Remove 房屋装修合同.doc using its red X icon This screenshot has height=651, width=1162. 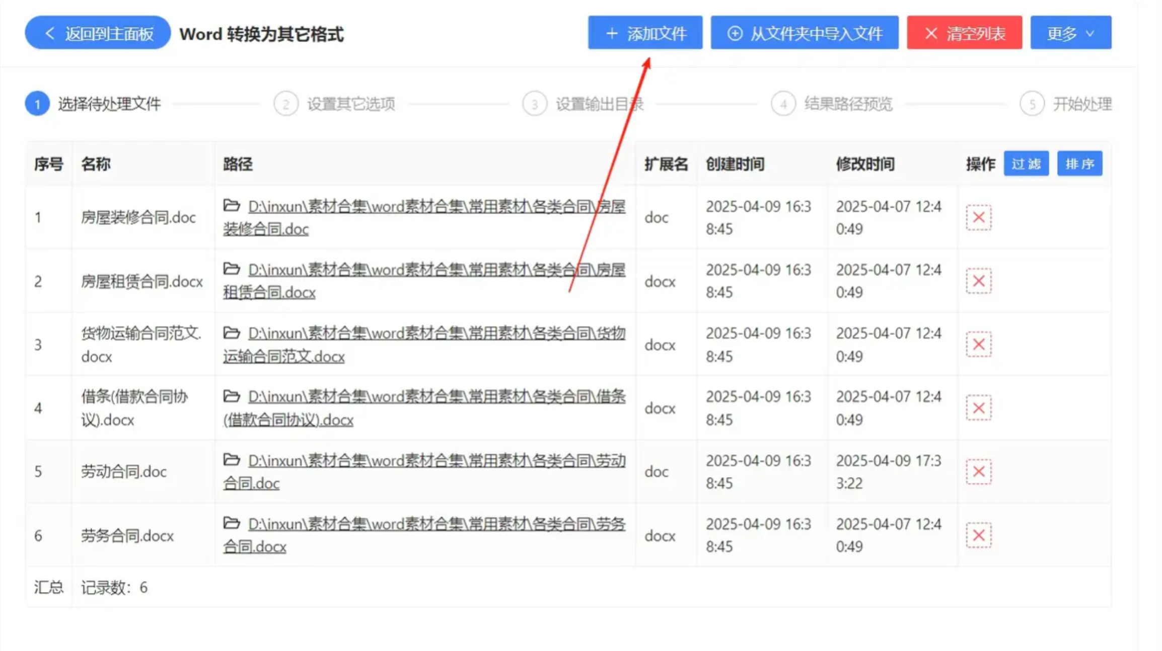tap(978, 217)
